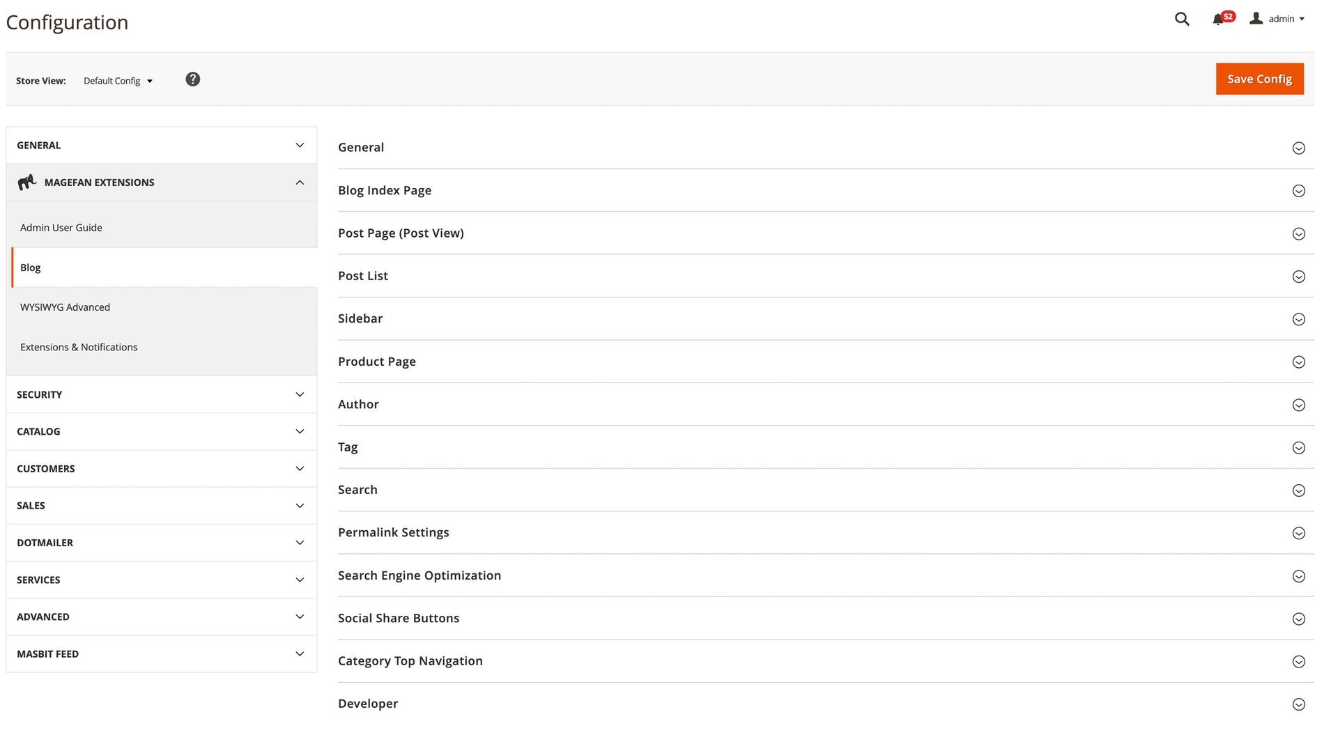
Task: Click the Save Config button
Action: pos(1259,79)
